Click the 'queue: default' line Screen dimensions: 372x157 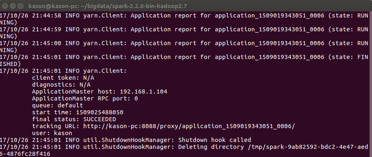[x=58, y=105]
